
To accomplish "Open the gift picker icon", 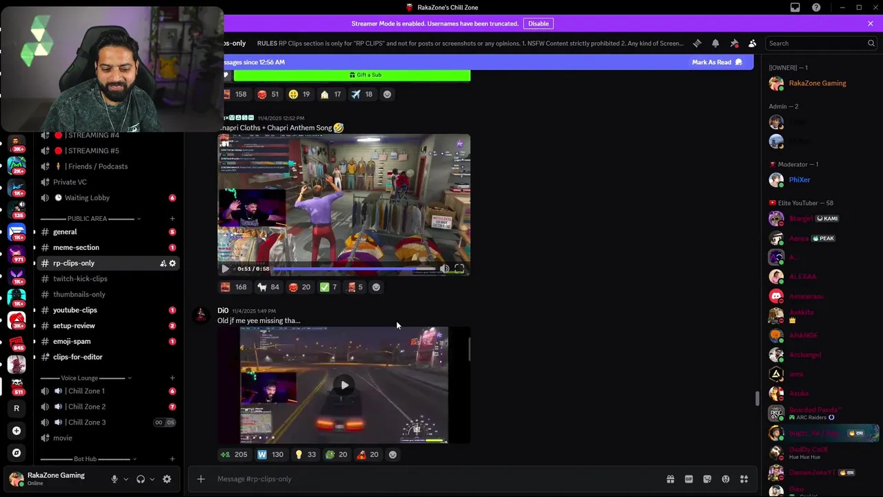I will (670, 479).
